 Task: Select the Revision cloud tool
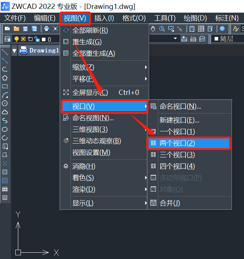pos(5,112)
